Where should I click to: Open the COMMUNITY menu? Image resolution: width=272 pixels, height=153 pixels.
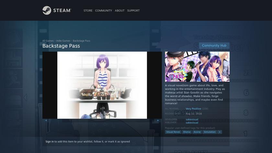104,11
